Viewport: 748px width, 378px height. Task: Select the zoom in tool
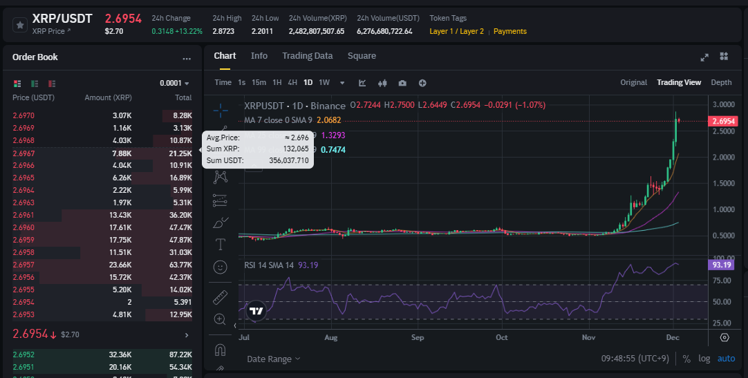(221, 319)
